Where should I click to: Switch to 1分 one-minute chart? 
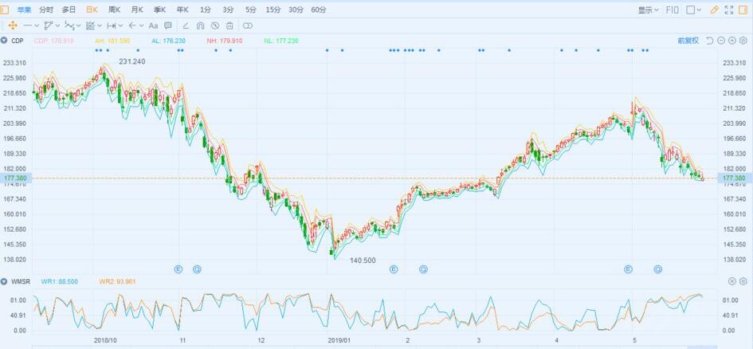[x=205, y=10]
